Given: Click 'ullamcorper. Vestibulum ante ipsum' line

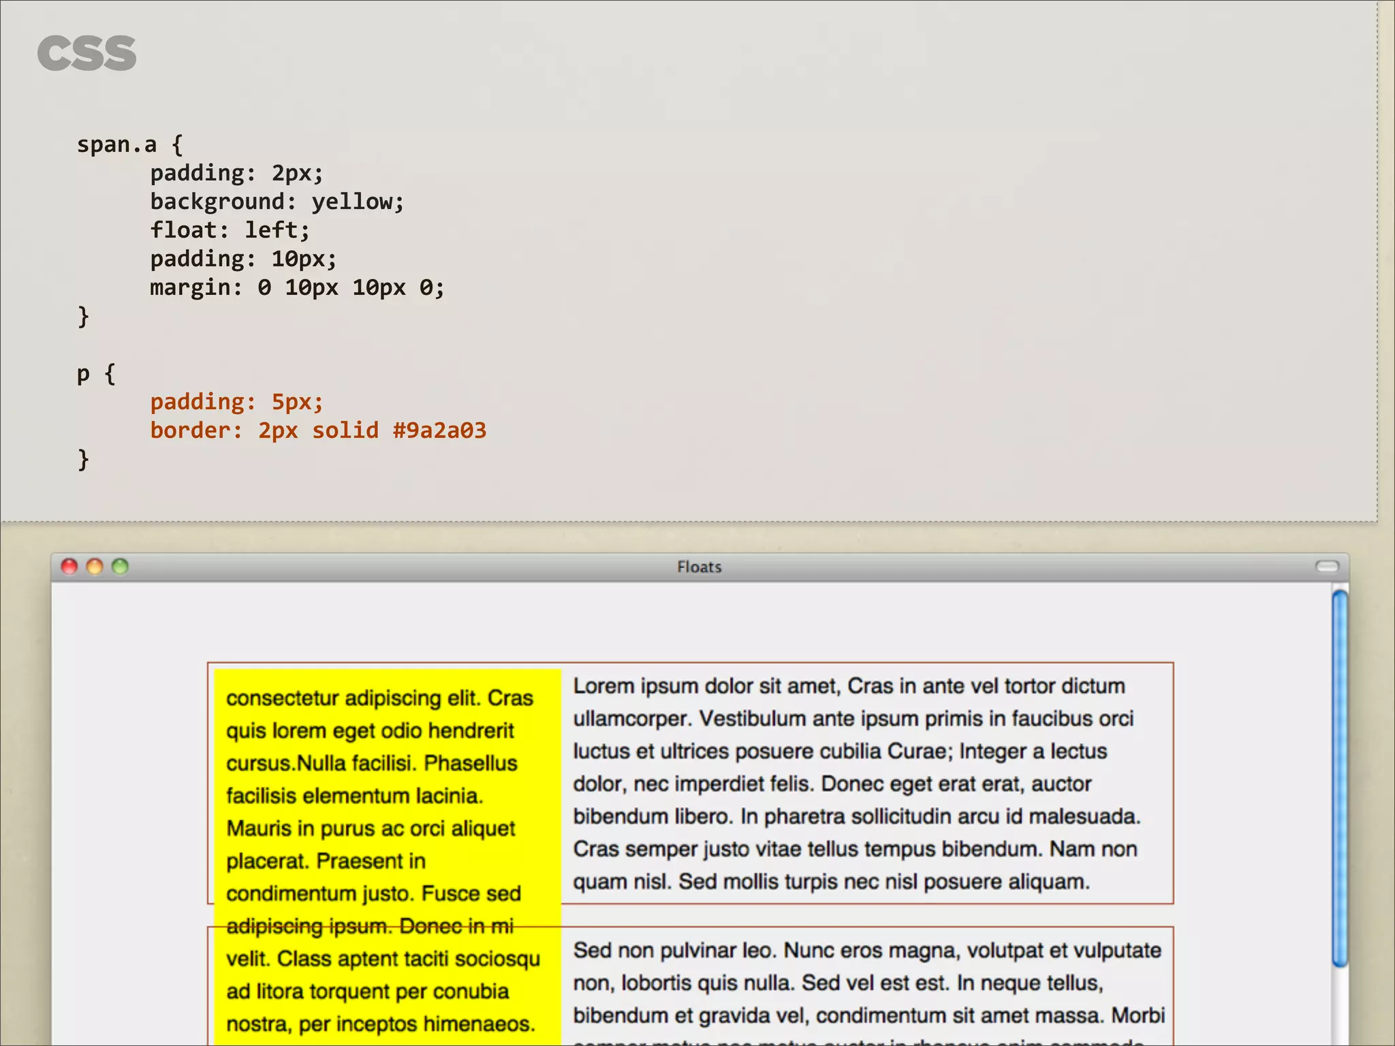Looking at the screenshot, I should tap(853, 719).
